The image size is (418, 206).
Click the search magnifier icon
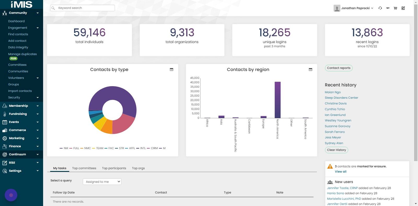point(53,8)
